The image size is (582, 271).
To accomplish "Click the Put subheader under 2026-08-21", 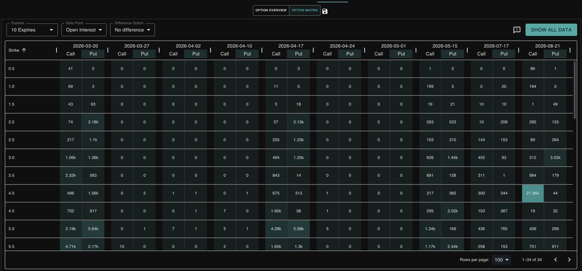I will pyautogui.click(x=556, y=54).
